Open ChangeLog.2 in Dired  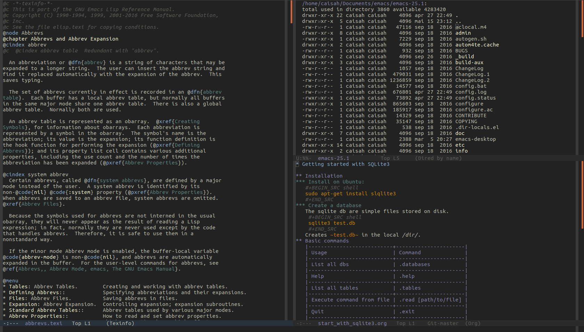[x=472, y=80]
